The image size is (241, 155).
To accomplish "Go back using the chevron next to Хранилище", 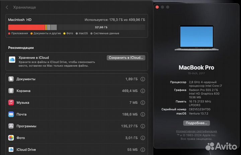I will pyautogui.click(x=7, y=7).
